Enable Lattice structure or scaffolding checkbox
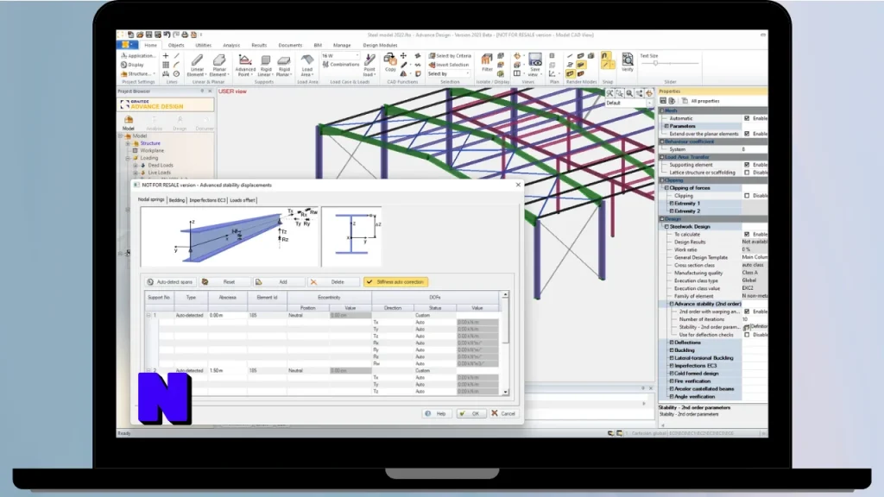This screenshot has width=884, height=497. (x=747, y=173)
